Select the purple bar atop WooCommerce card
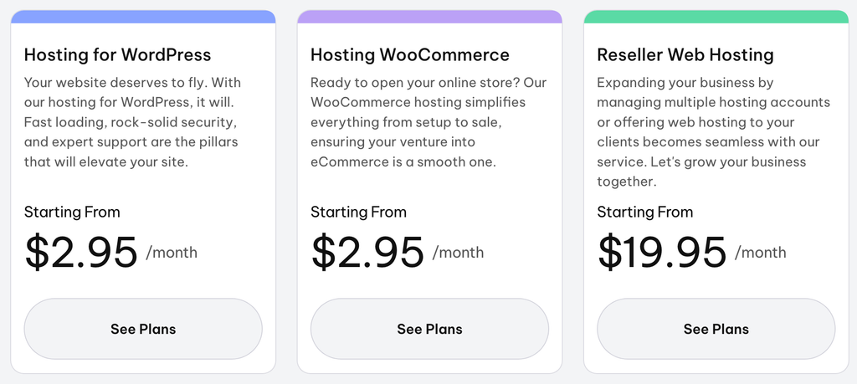The width and height of the screenshot is (857, 384). point(429,17)
